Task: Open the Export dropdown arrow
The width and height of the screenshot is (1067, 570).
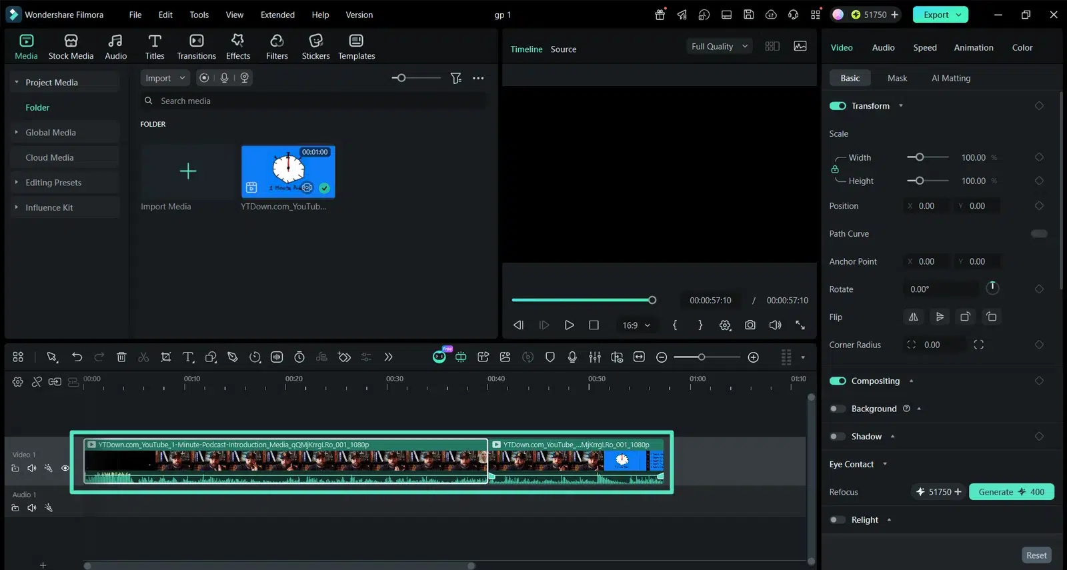Action: (x=959, y=15)
